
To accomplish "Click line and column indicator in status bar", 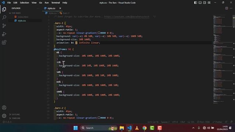I will point(153,122).
